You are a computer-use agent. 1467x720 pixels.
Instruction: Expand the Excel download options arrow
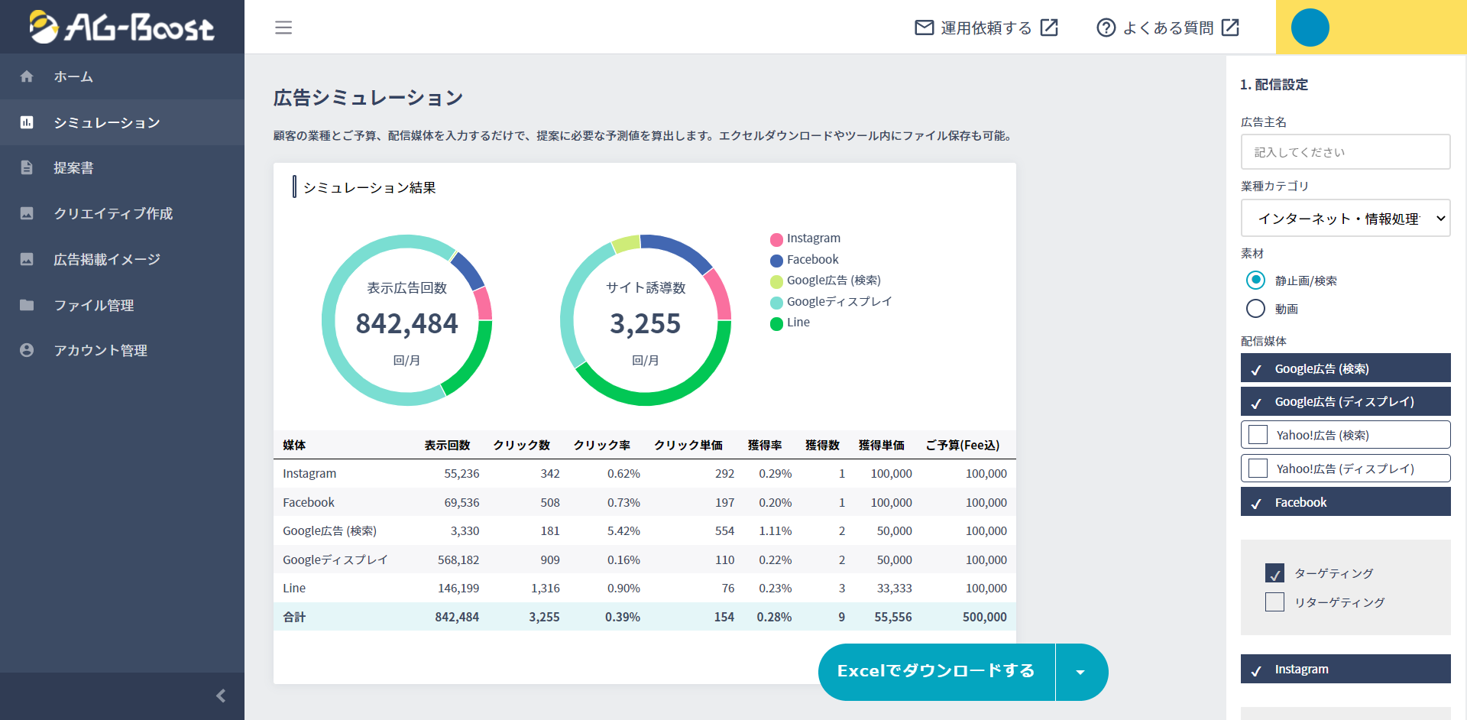[1080, 672]
